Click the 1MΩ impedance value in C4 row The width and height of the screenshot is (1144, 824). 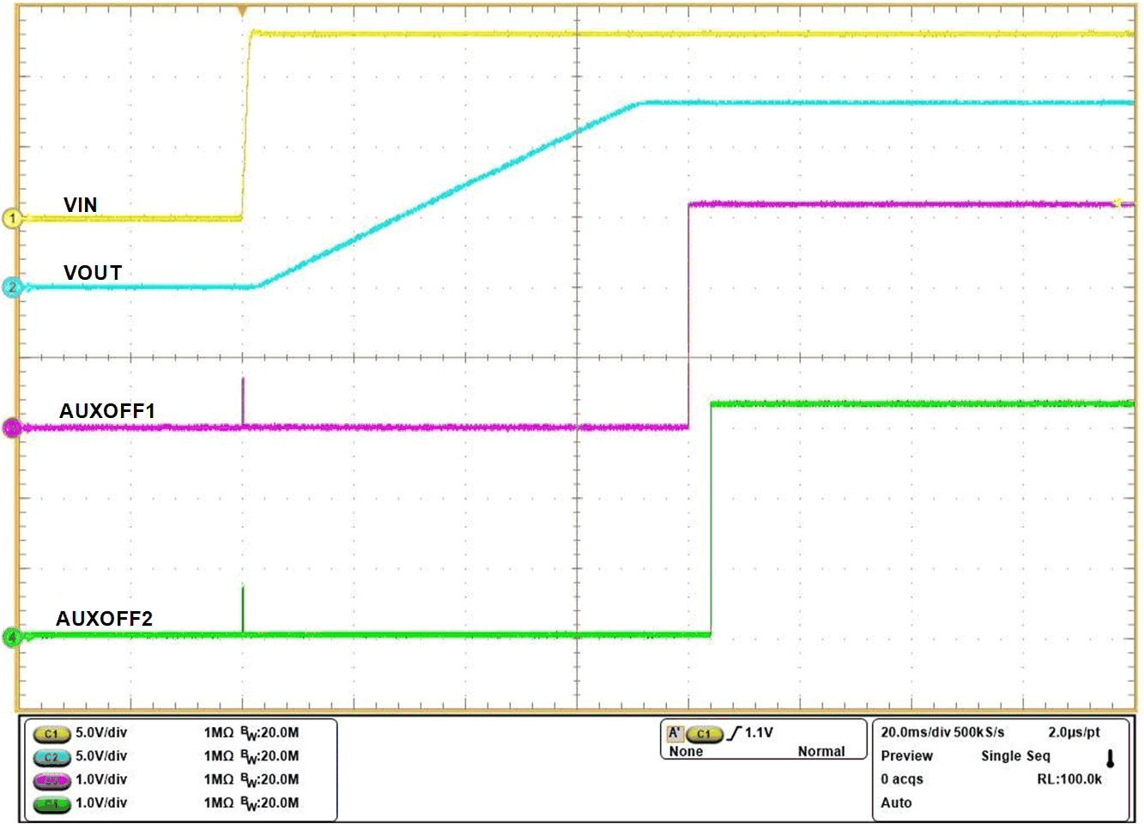click(219, 803)
